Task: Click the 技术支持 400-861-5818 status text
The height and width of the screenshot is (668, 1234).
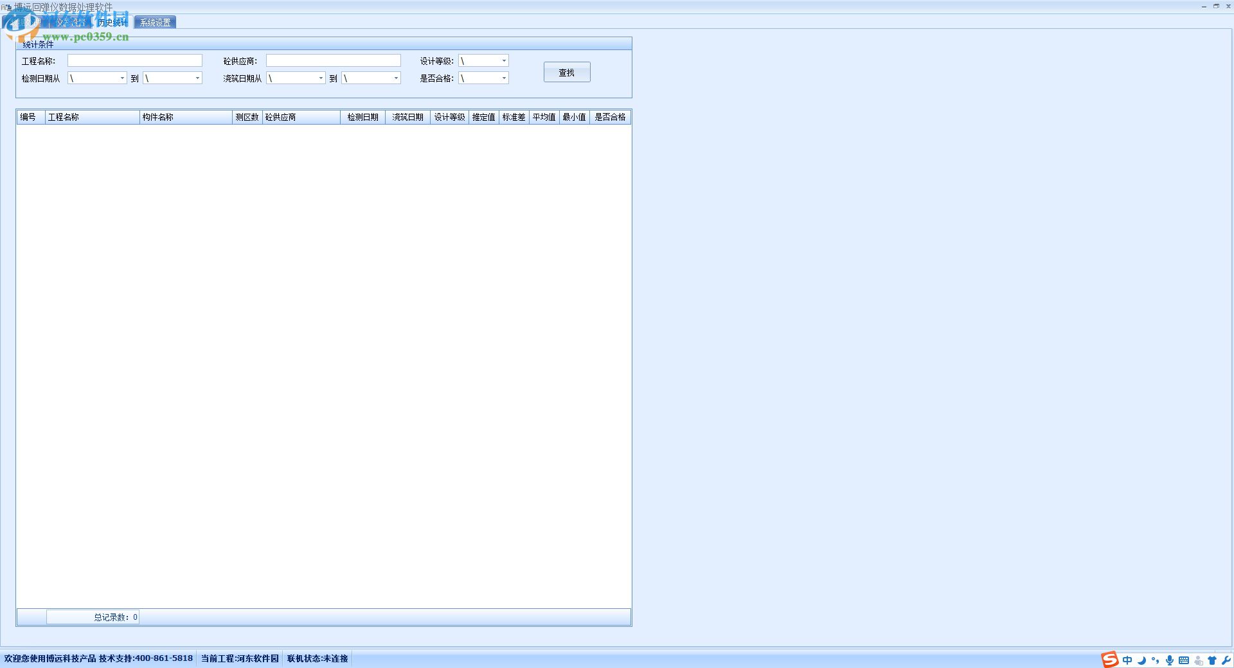Action: 146,658
